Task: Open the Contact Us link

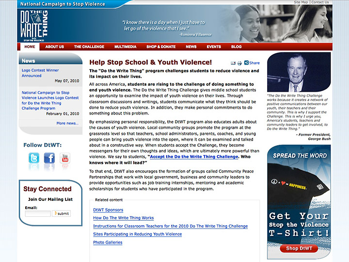Action: pos(320,2)
